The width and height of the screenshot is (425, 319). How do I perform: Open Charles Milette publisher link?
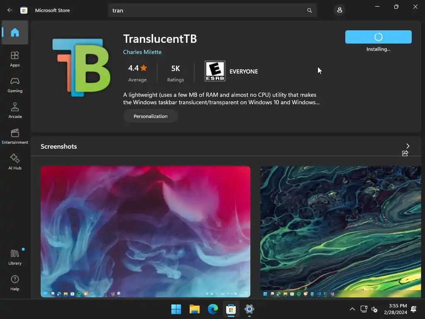(142, 52)
